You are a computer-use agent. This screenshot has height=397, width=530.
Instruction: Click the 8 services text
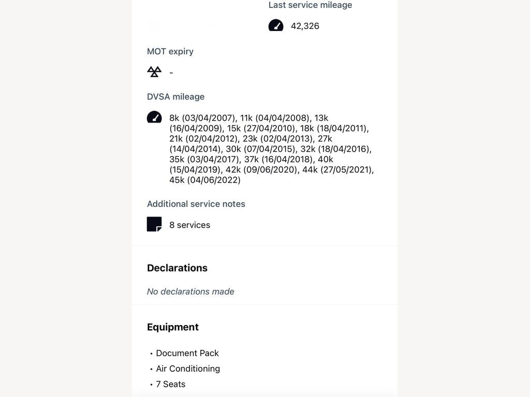189,225
